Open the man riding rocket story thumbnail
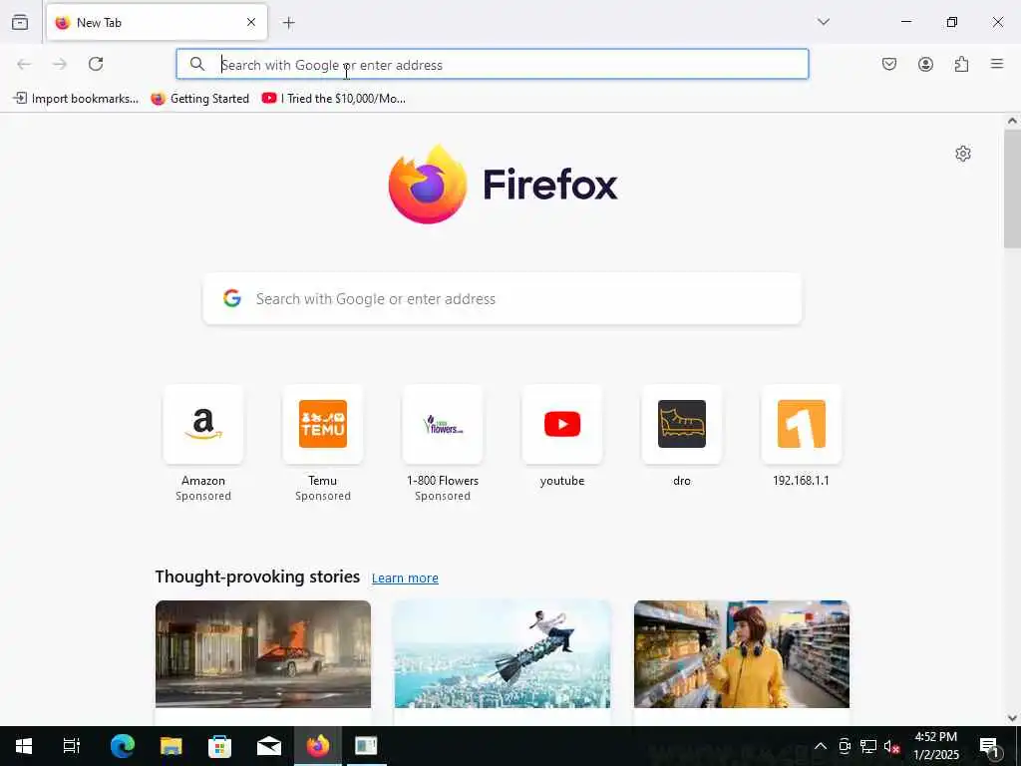Viewport: 1021px width, 766px height. coord(503,654)
